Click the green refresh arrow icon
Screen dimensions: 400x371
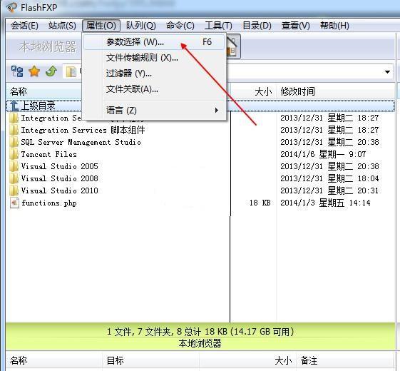[51, 71]
